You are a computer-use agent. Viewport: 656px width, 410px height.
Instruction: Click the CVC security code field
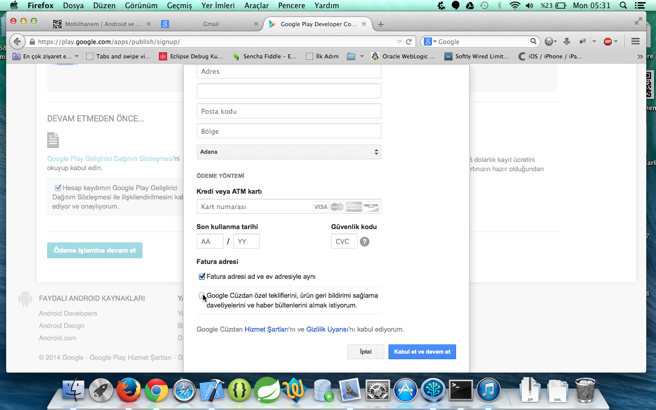pos(344,241)
